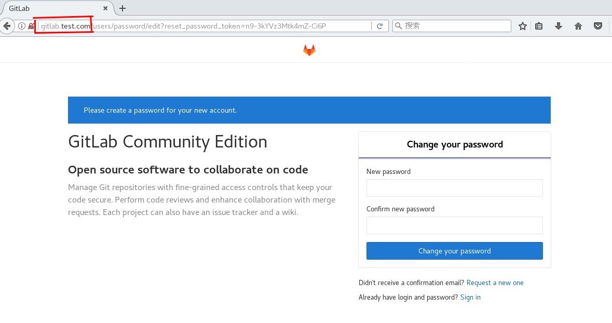Show bookmarks list icon in toolbar
612x323 pixels.
tap(539, 26)
